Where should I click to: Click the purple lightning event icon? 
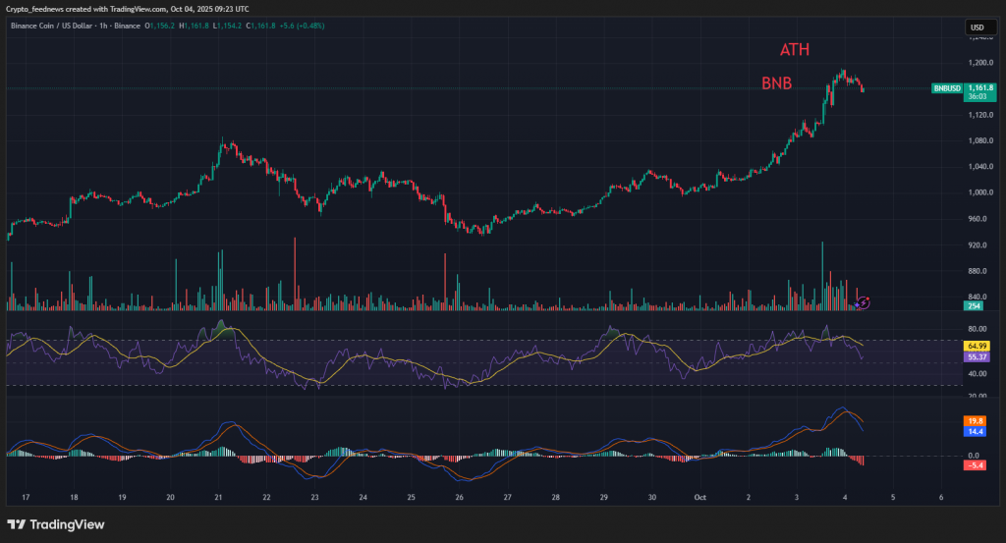point(864,302)
